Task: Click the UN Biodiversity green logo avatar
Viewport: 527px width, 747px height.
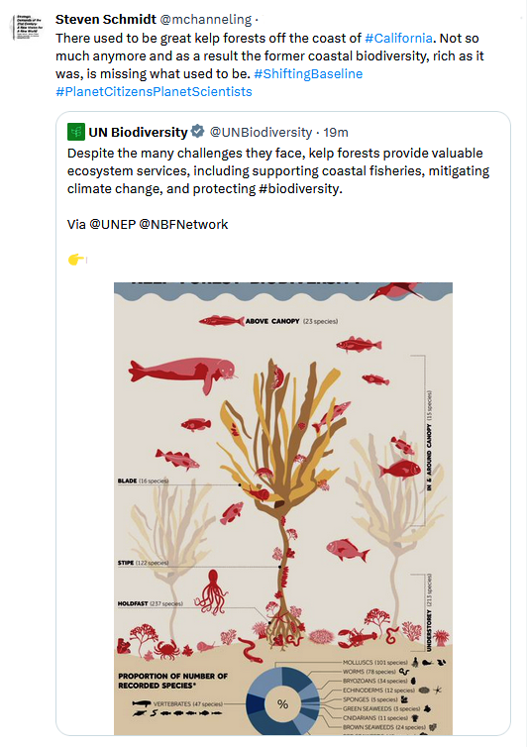Action: (76, 132)
